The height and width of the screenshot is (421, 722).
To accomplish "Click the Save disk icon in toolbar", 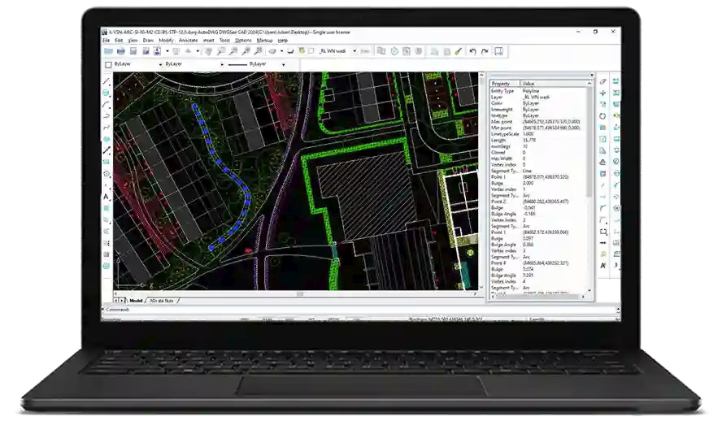I will (x=133, y=51).
